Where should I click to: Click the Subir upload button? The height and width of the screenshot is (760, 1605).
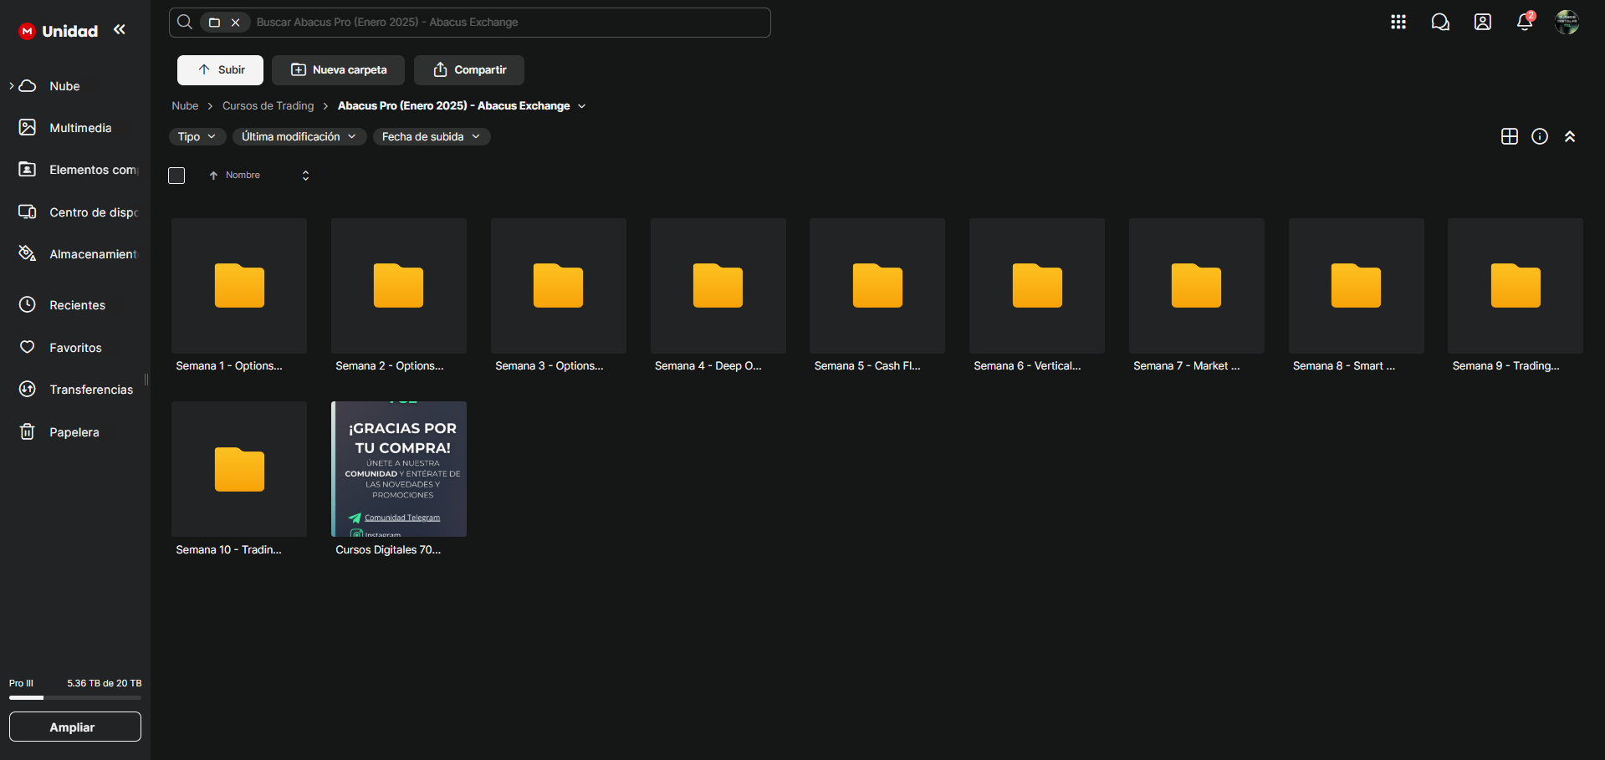pos(220,70)
